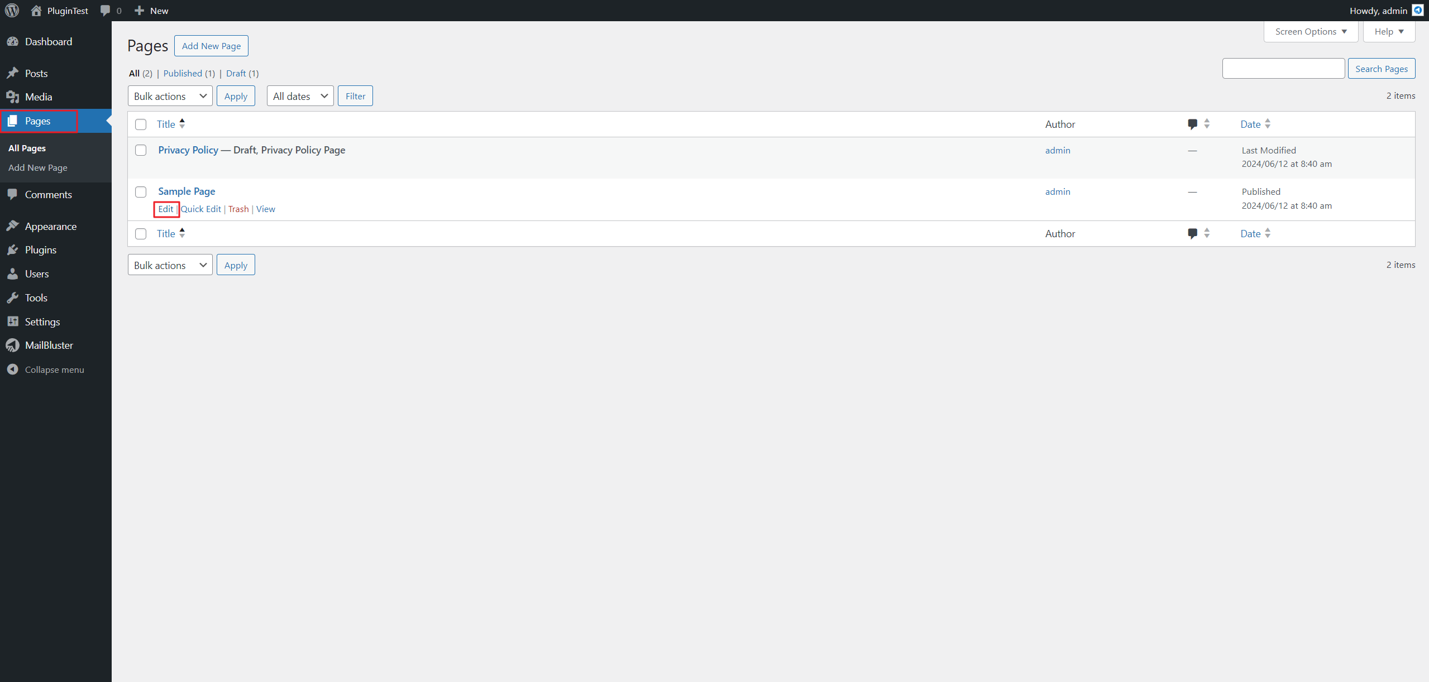This screenshot has width=1429, height=682.
Task: Open the Settings menu item
Action: [x=42, y=321]
